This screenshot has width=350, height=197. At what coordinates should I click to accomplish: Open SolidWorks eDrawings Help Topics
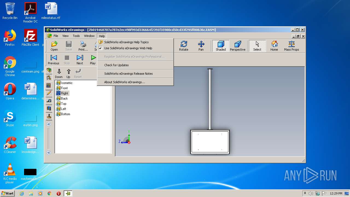135,42
